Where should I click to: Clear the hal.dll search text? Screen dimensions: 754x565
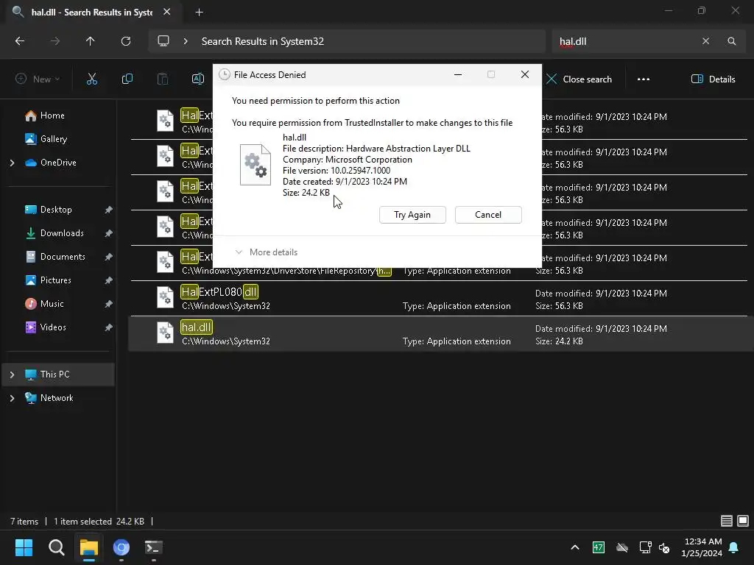click(x=705, y=41)
